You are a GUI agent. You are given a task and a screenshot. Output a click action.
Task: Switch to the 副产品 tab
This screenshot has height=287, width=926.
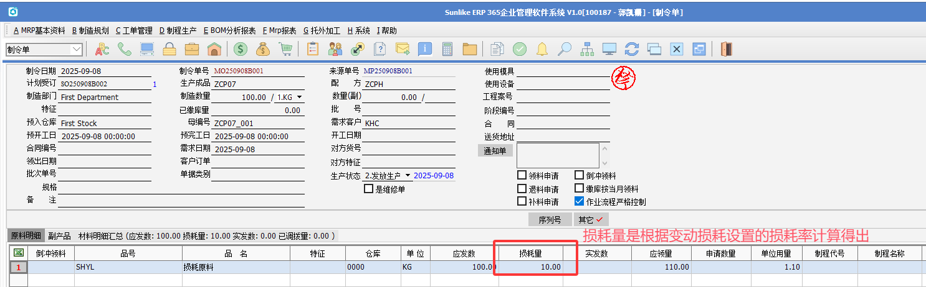tap(61, 236)
